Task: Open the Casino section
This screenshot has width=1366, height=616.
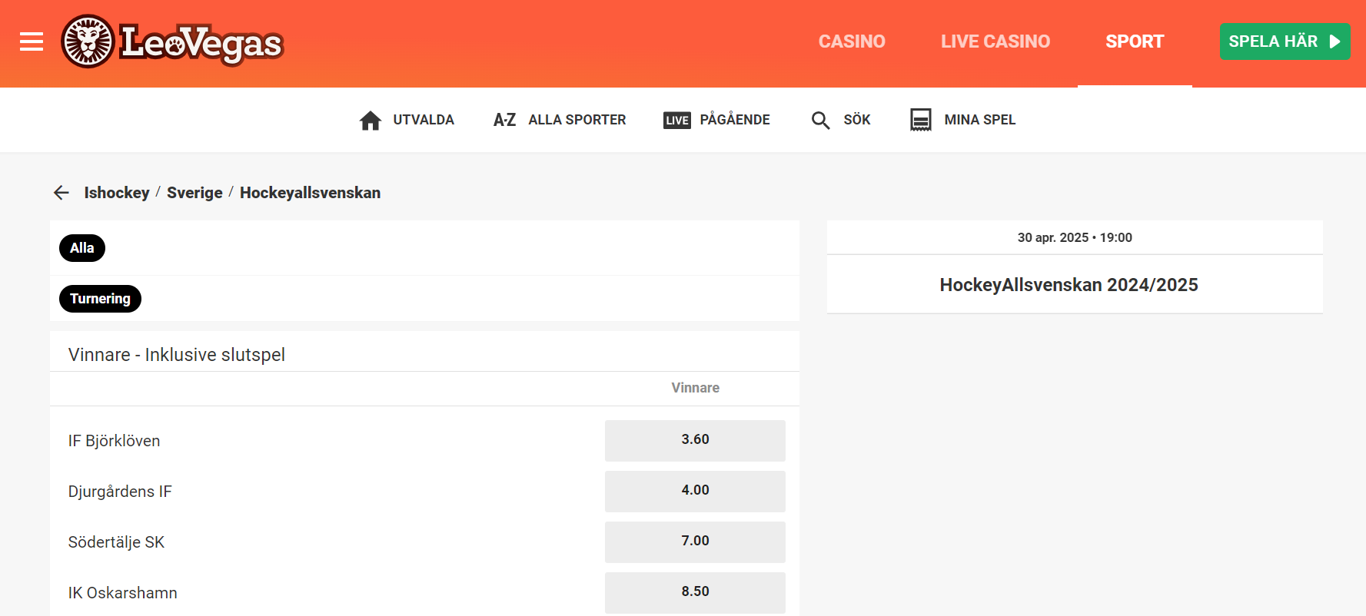Action: [852, 41]
